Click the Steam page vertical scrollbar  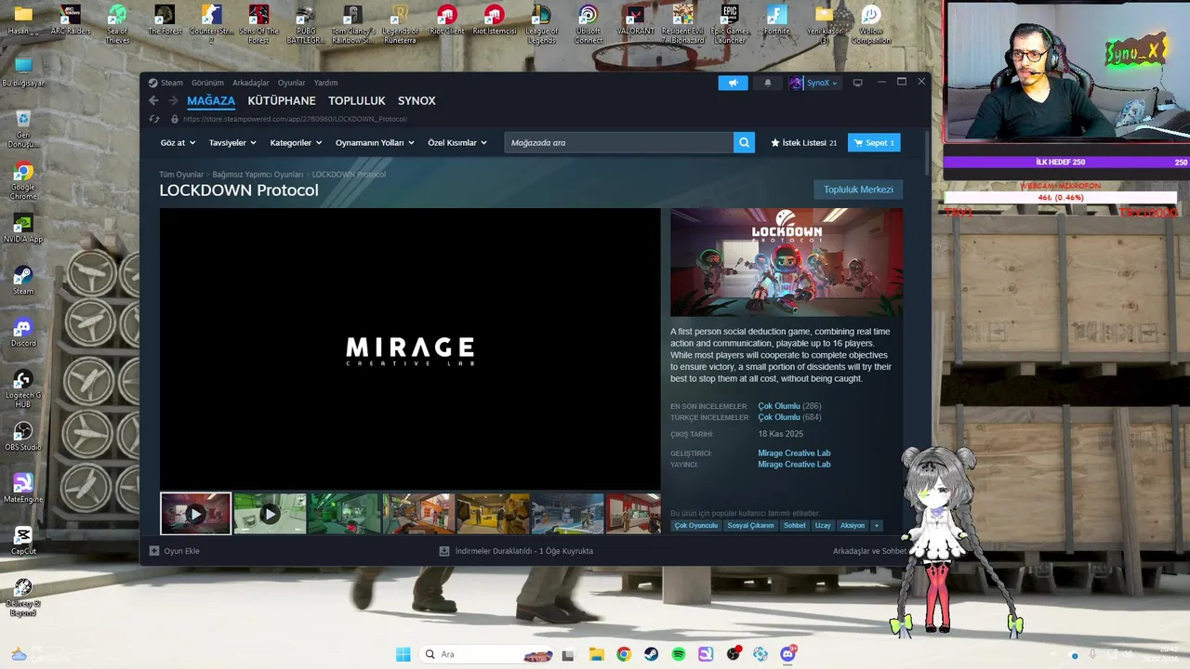[927, 153]
